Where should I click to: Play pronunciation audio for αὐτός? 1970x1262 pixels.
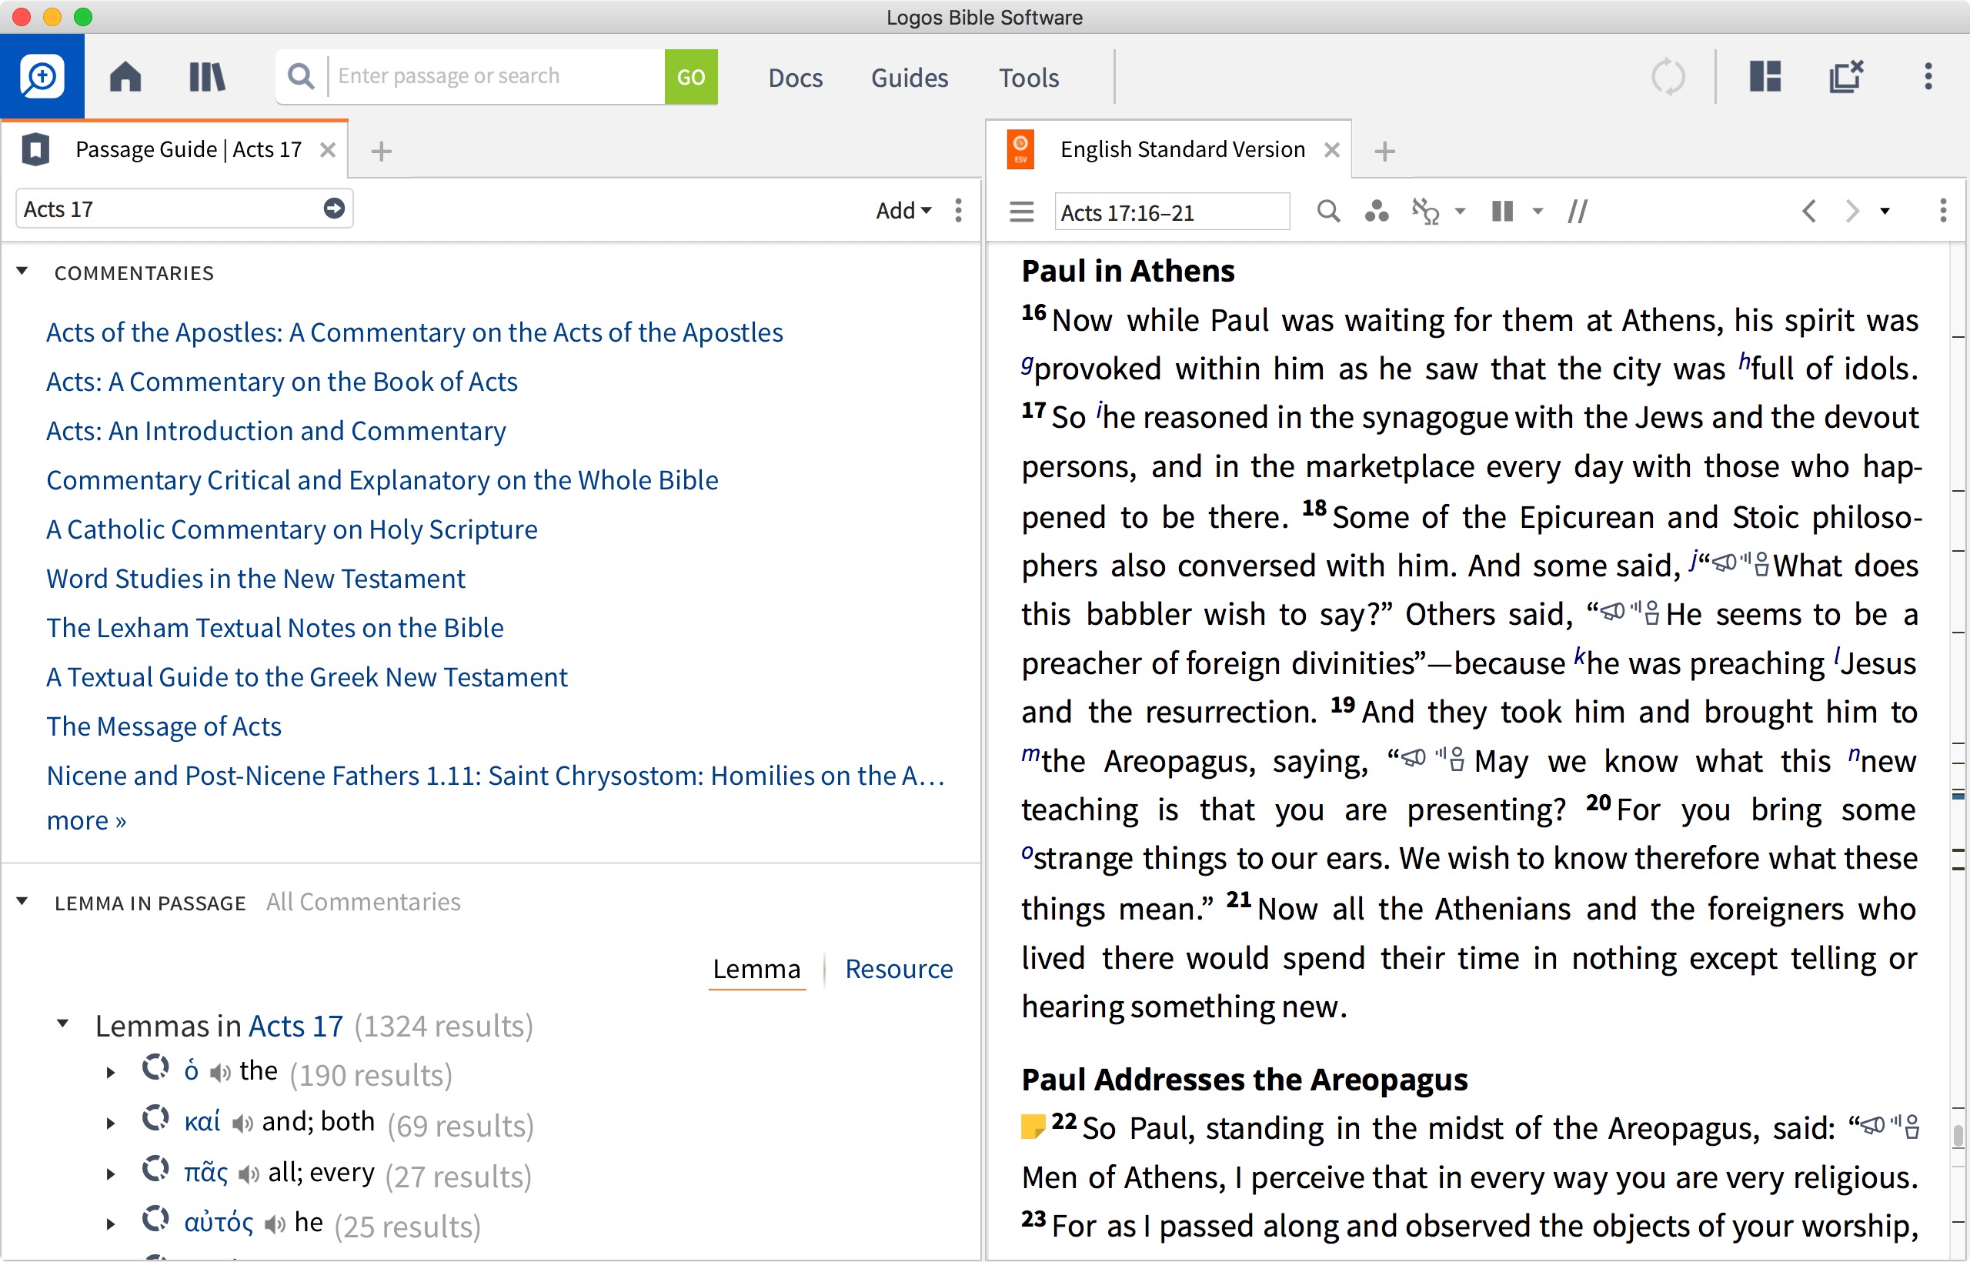275,1224
